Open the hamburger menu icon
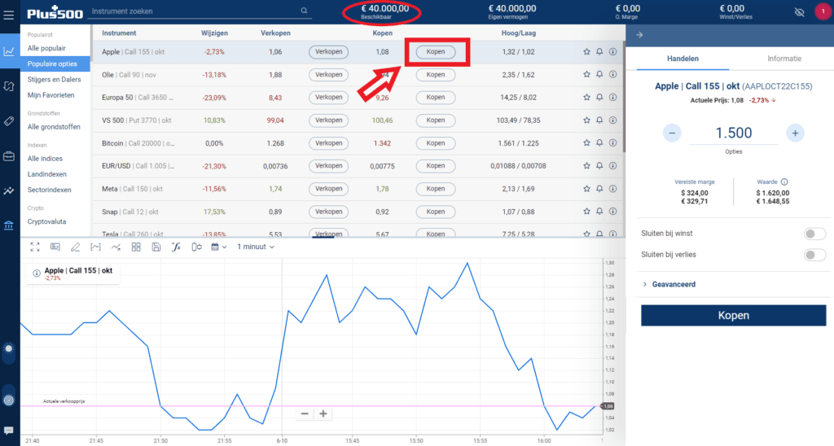This screenshot has width=834, height=446. point(8,11)
